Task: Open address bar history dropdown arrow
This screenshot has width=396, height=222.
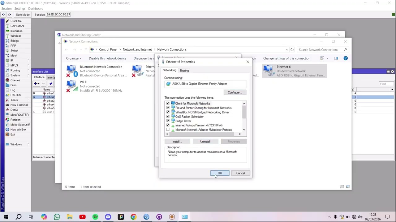Action: (x=287, y=50)
